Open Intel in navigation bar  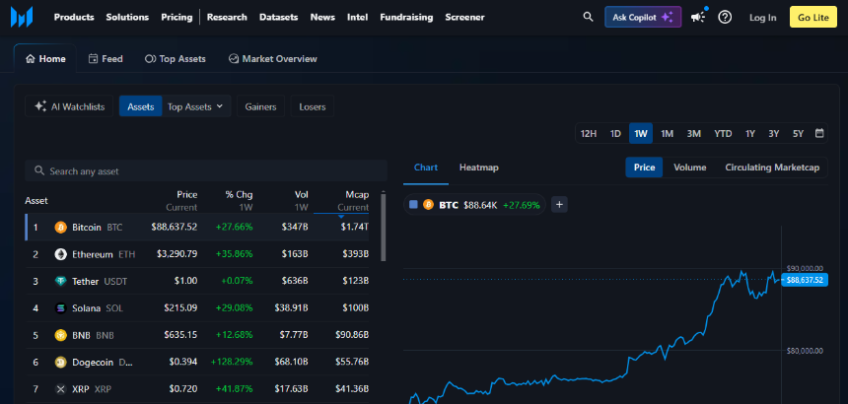tap(358, 18)
